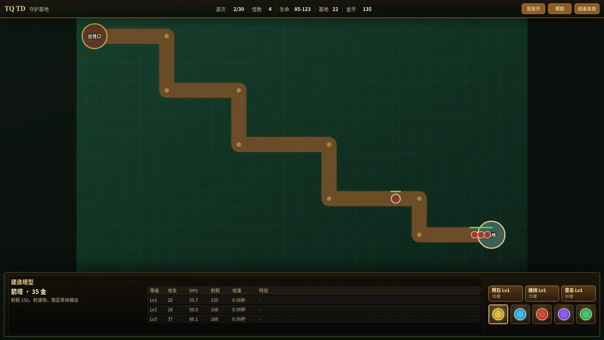Screen dimensions: 604x340
Task: Click the 箭塔 · 35 金 tower title
Action: click(x=28, y=292)
